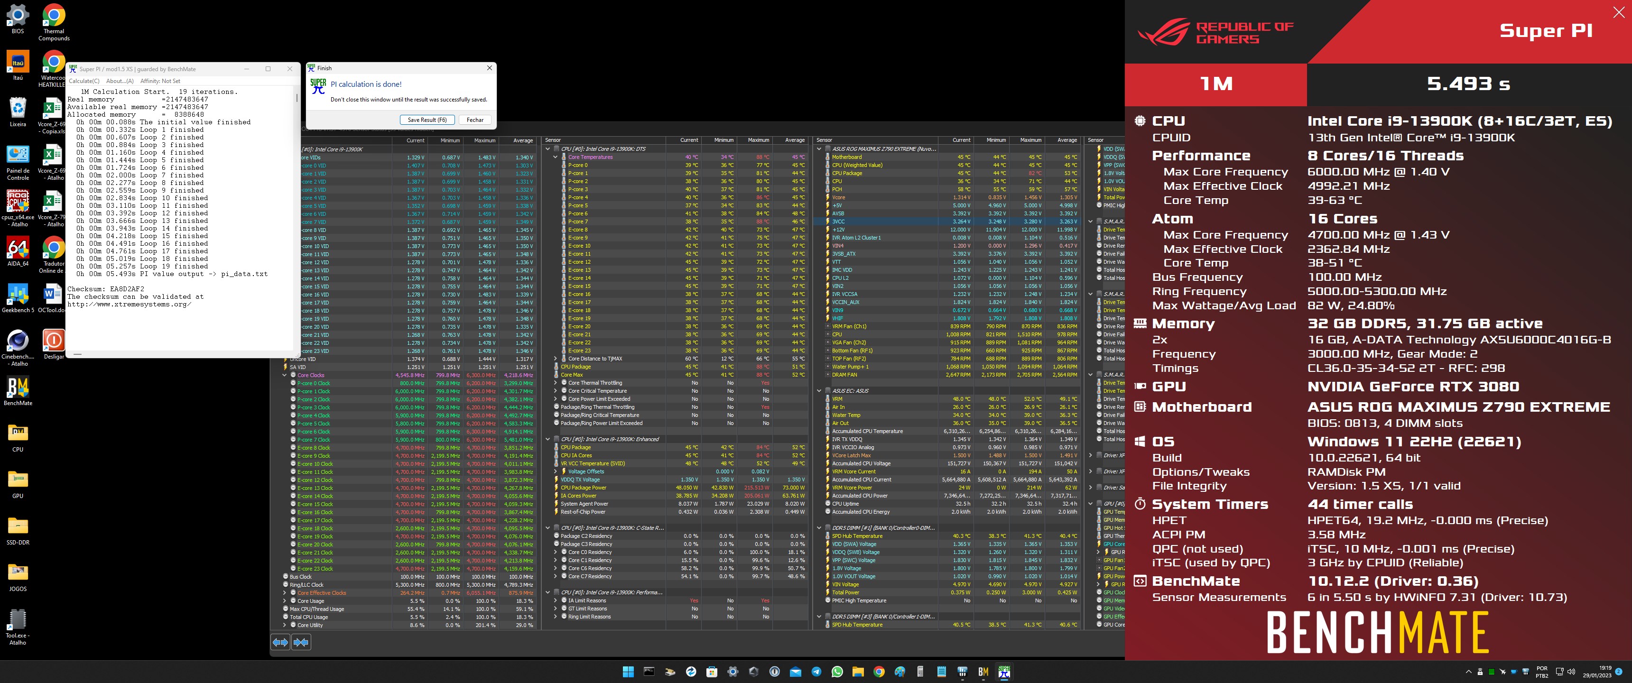This screenshot has height=683, width=1632.
Task: Expand Core C0 Residency row
Action: (556, 553)
